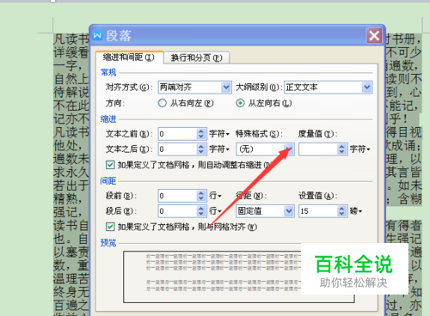430x316 pixels.
Task: Click the 文本之后 indent input field
Action: click(x=177, y=149)
